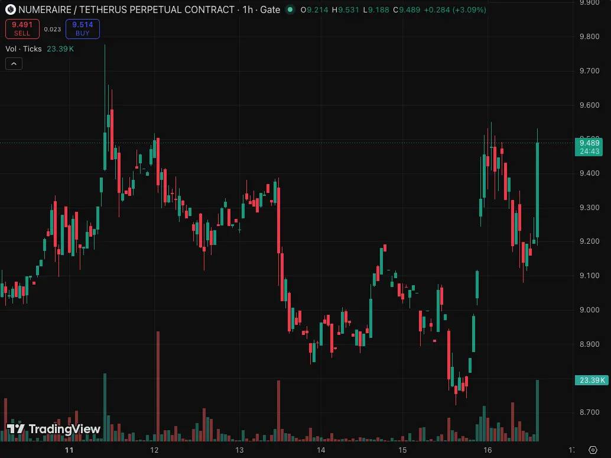Select the Vol · Ticks indicator label
Image resolution: width=611 pixels, height=458 pixels.
pos(24,49)
